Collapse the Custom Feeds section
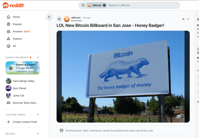The width and height of the screenshot is (199, 138). pyautogui.click(x=38, y=114)
